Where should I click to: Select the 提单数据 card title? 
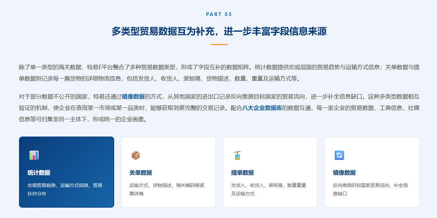(x=243, y=173)
